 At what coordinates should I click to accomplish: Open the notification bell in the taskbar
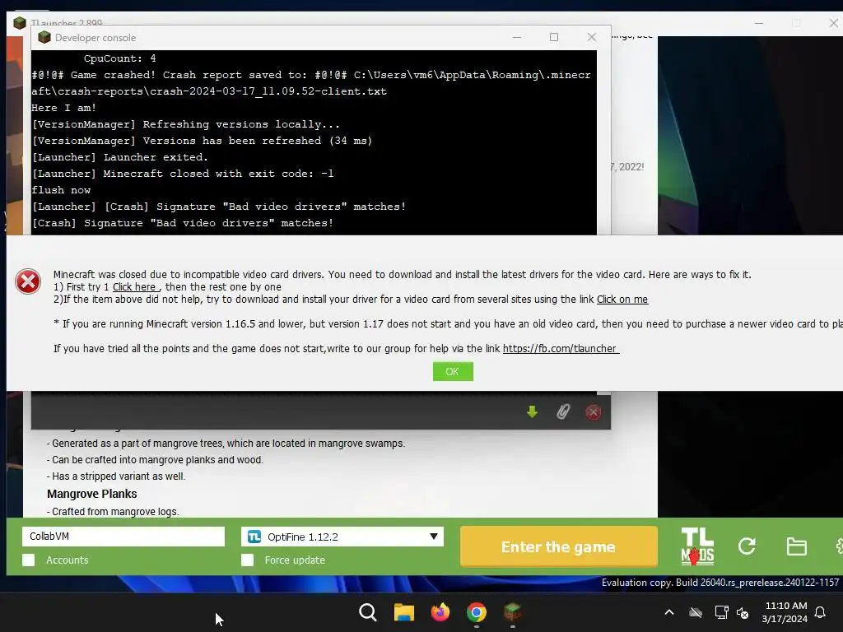(821, 612)
